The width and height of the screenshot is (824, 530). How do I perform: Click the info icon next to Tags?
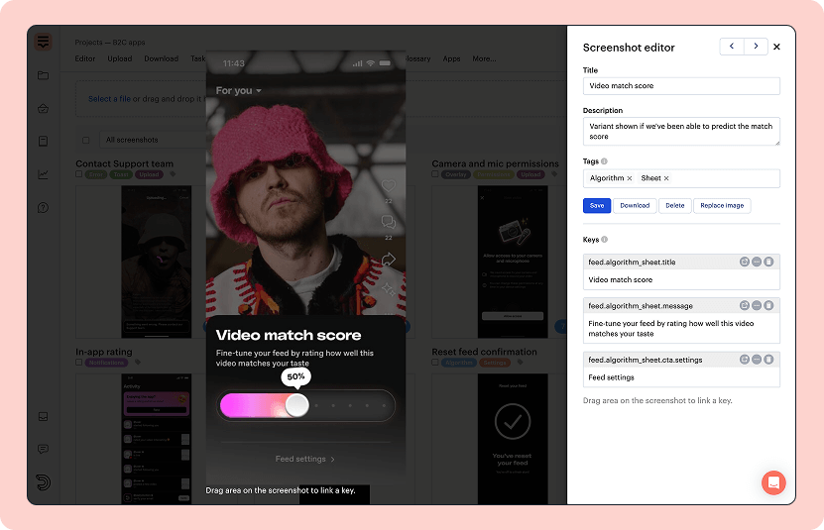coord(604,161)
